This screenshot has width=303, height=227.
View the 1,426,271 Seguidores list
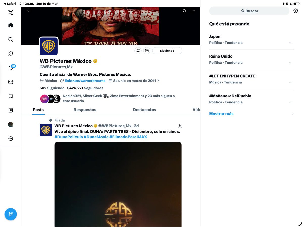tap(85, 88)
